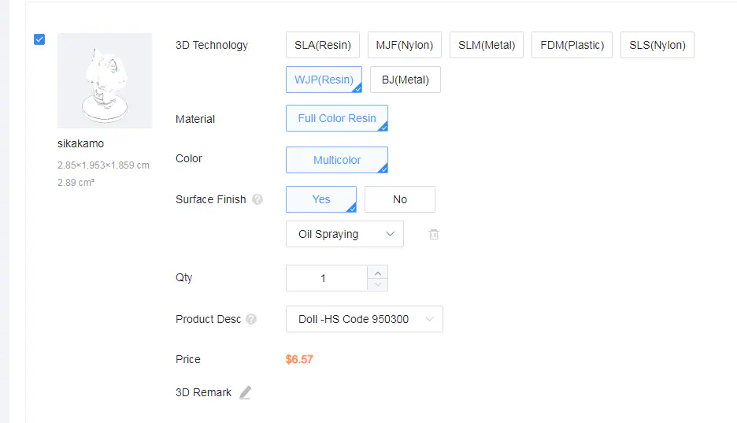Screen dimensions: 737x423
Task: Edit the 3D Remark with pencil icon
Action: point(245,392)
